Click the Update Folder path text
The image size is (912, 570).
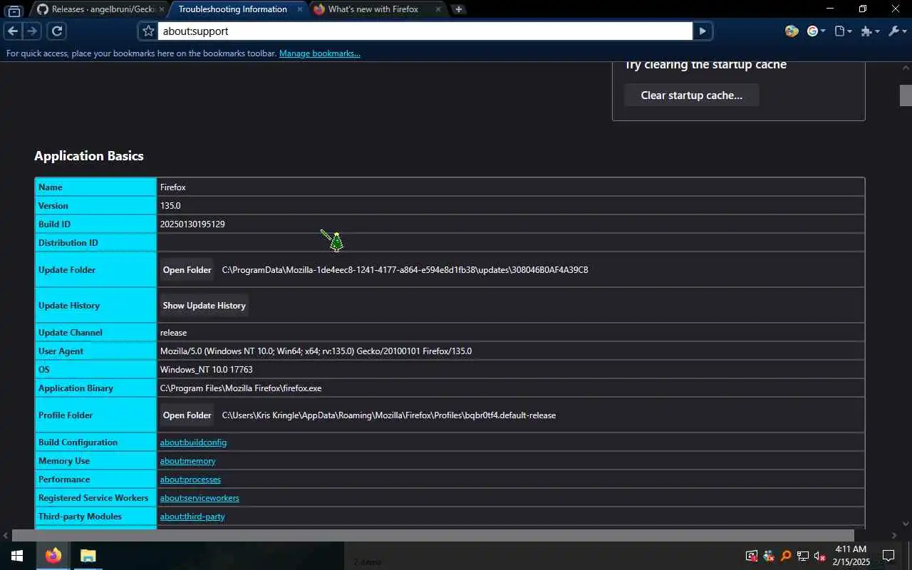tap(405, 270)
